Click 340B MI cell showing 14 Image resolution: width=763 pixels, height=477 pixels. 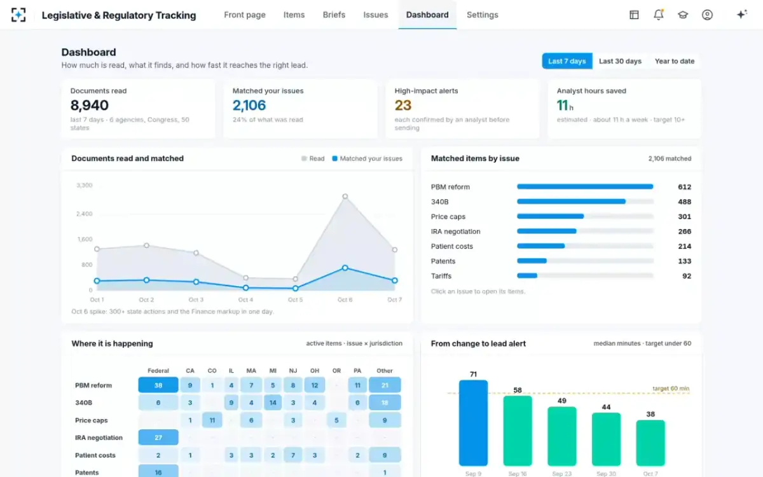click(x=273, y=403)
